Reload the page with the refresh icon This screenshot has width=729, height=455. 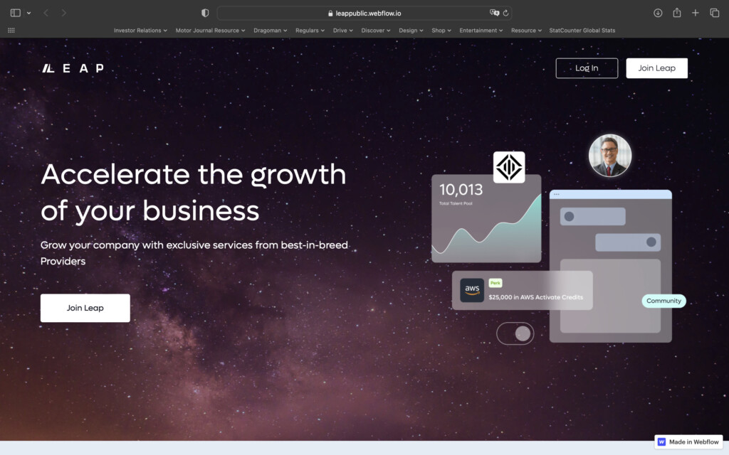click(x=505, y=13)
